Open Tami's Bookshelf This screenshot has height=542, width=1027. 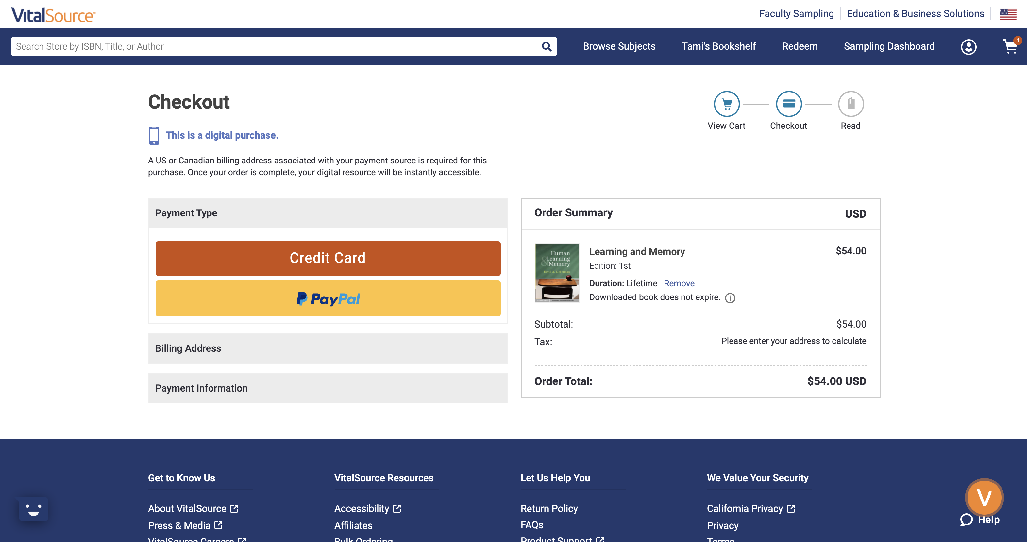[x=718, y=46]
